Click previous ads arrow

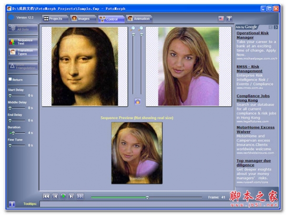[271, 27]
